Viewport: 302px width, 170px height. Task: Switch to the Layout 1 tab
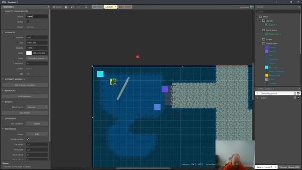(109, 7)
